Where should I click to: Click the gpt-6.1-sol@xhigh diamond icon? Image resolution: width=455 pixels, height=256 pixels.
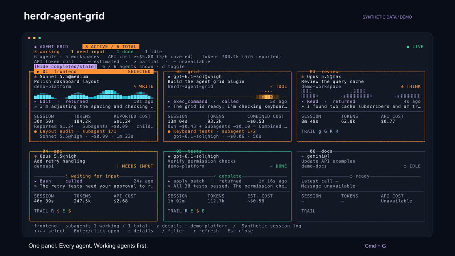pos(169,77)
